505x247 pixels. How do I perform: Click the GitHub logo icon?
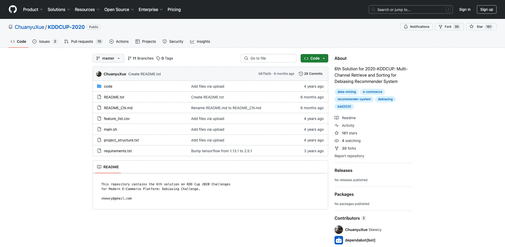(x=13, y=9)
